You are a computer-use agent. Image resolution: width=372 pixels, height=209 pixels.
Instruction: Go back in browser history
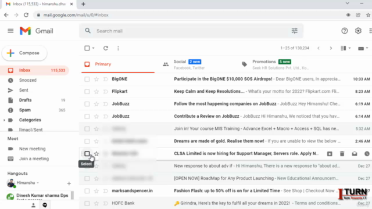click(x=6, y=15)
